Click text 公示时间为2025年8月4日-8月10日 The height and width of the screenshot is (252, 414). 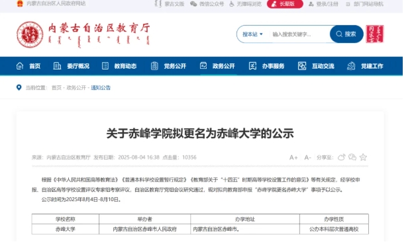coord(81,200)
